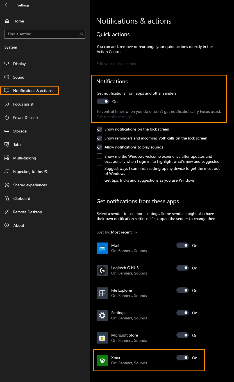
Task: Click the Display monitor icon
Action: pyautogui.click(x=7, y=64)
